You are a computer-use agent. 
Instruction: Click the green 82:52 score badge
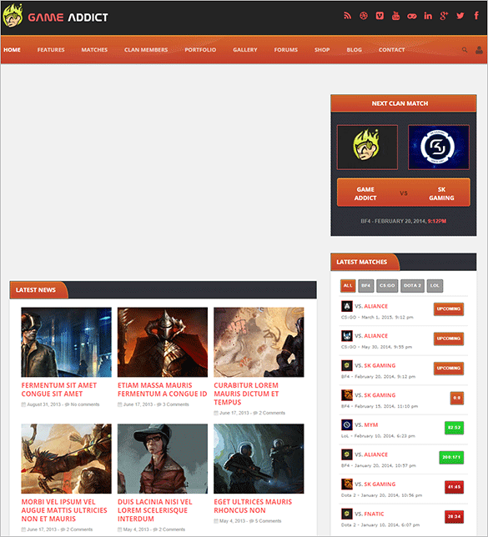coord(454,428)
